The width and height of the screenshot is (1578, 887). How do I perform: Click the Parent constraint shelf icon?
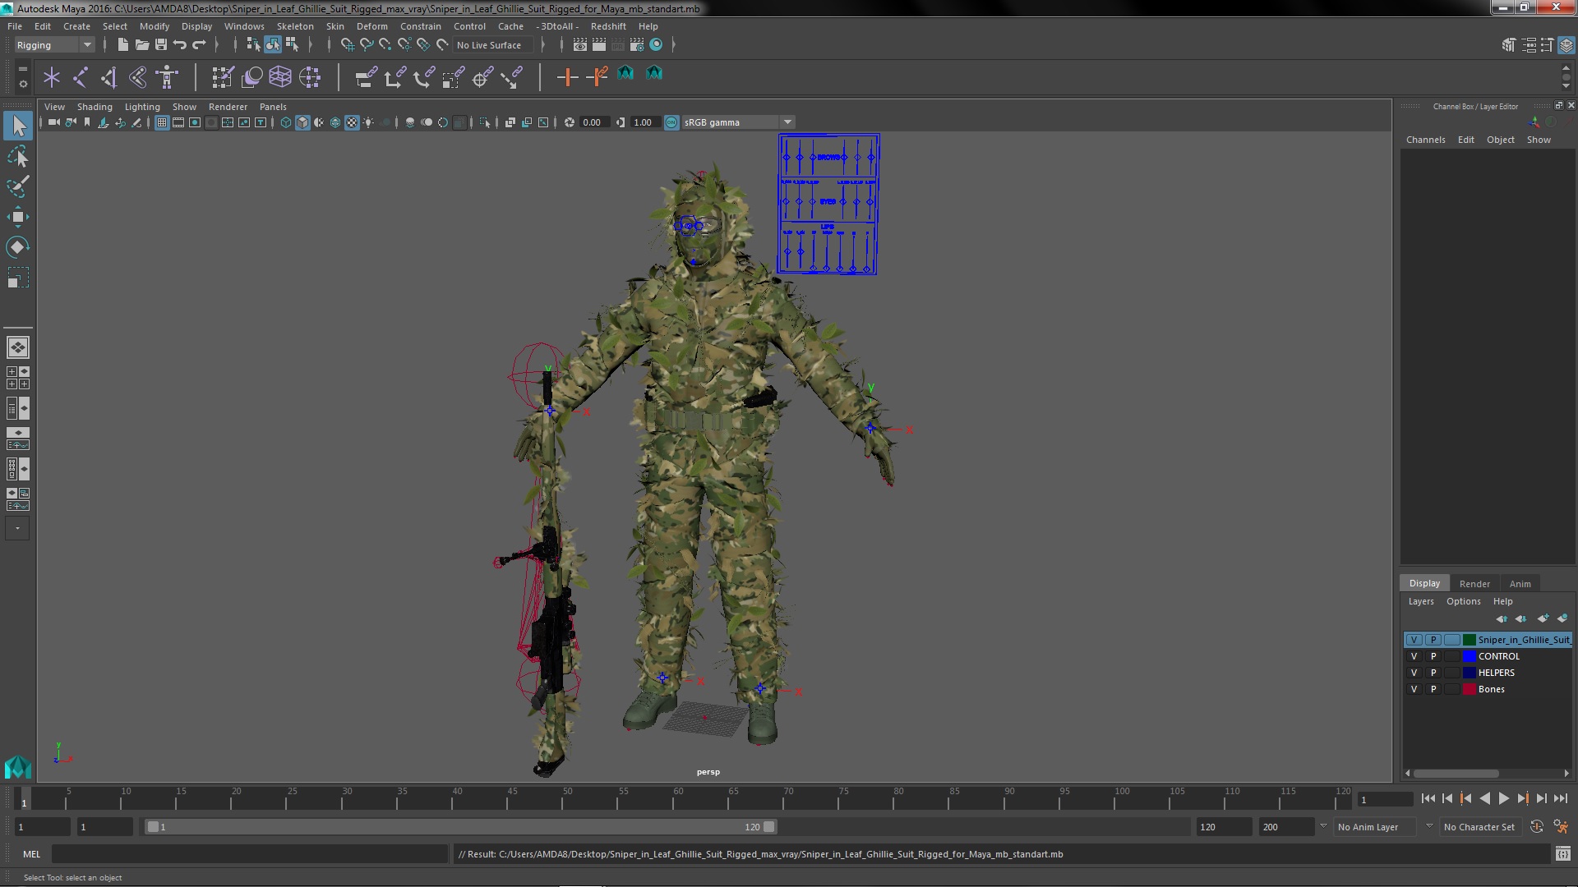(367, 77)
